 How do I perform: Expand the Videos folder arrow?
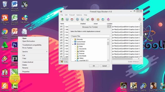(x=75, y=58)
